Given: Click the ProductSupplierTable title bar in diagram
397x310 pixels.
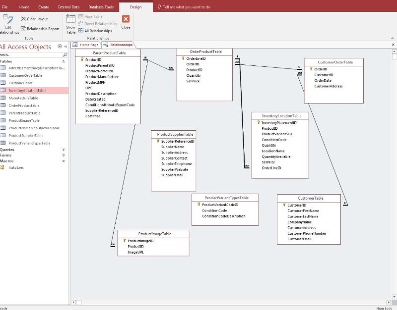Looking at the screenshot, I should click(x=175, y=134).
